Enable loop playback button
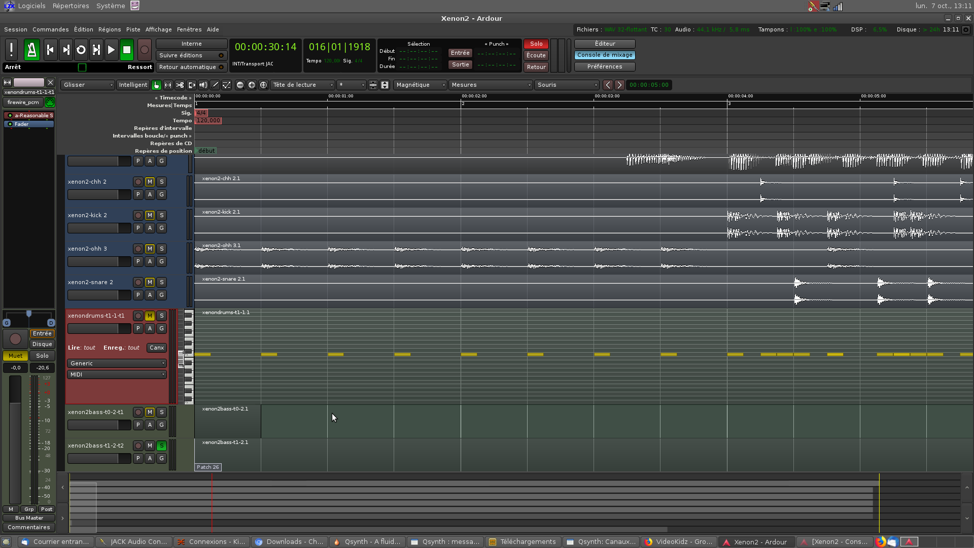The height and width of the screenshot is (548, 974). (x=81, y=50)
